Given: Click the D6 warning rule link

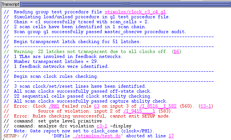Looking at the screenshot, I should 176,51.
